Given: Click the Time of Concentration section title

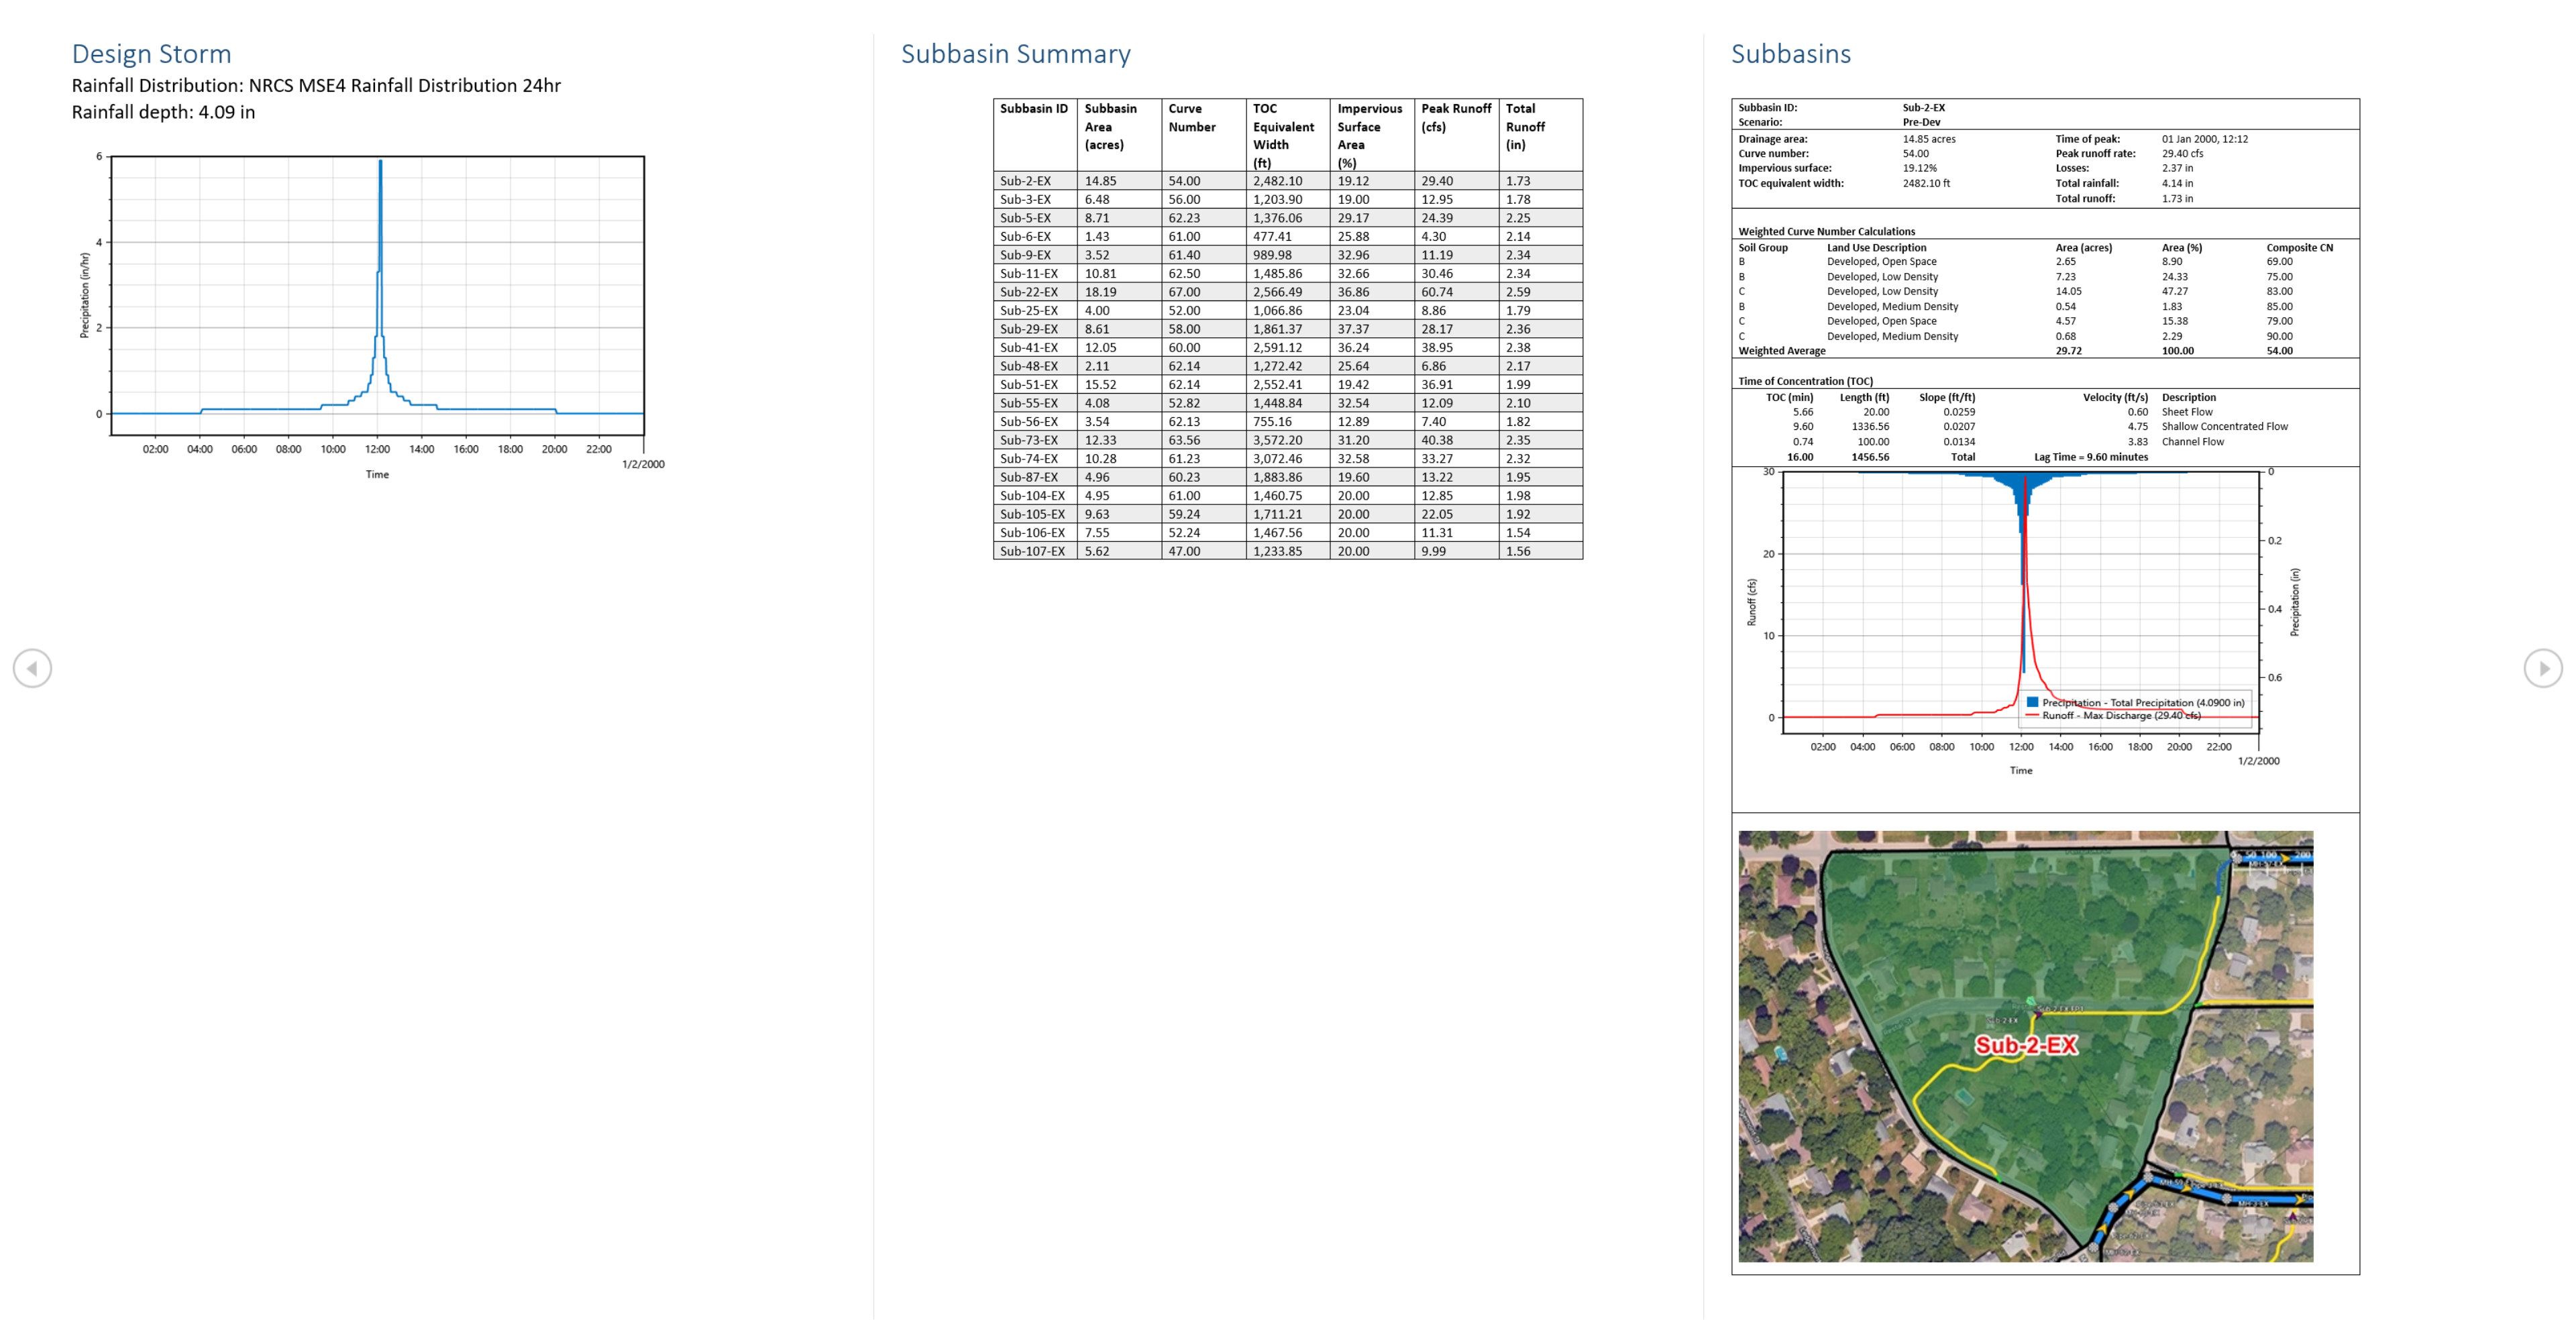Looking at the screenshot, I should [x=1805, y=381].
